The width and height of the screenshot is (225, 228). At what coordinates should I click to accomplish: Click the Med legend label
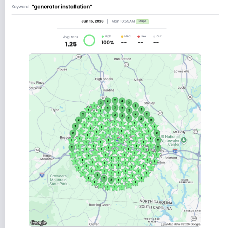(127, 36)
